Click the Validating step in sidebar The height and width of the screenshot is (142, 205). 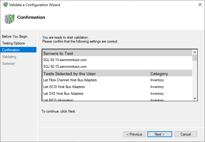tap(9, 57)
